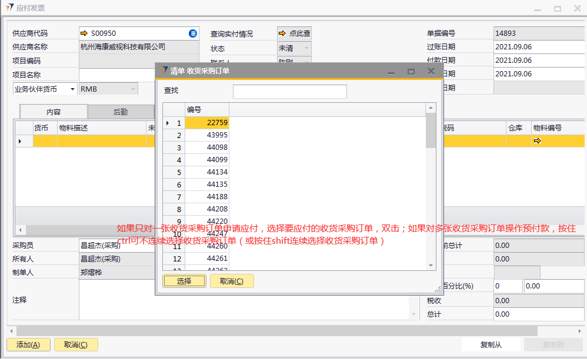587x359 pixels.
Task: Expand the 业务伙伴货币 dropdown
Action: 72,89
